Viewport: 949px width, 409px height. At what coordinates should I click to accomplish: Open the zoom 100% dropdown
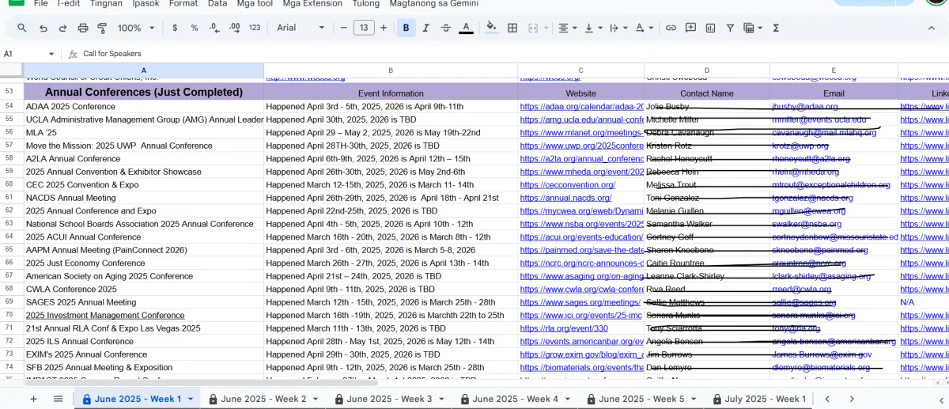point(136,28)
